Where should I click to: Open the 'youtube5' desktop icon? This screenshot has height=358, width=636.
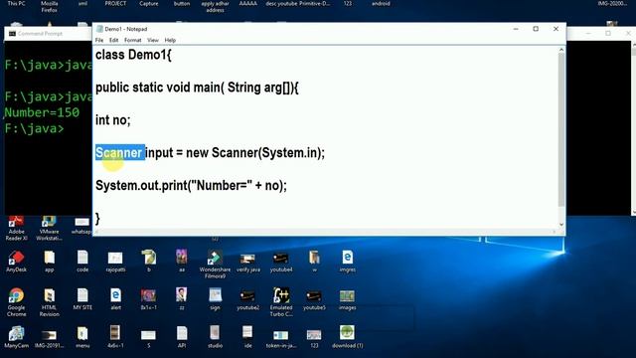coord(314,300)
